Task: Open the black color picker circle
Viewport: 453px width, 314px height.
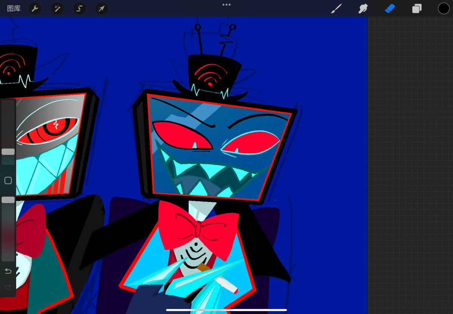Action: (x=444, y=9)
